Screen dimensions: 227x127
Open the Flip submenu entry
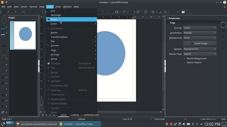(x=72, y=41)
